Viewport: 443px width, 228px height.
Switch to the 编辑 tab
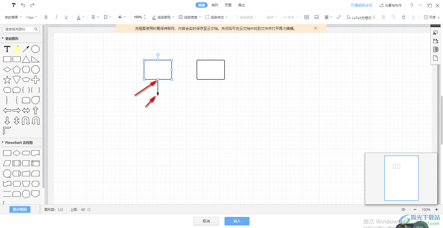(x=202, y=5)
